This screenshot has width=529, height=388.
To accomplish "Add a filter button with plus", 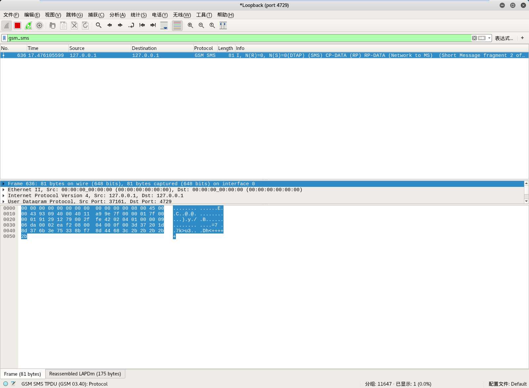I will 522,38.
